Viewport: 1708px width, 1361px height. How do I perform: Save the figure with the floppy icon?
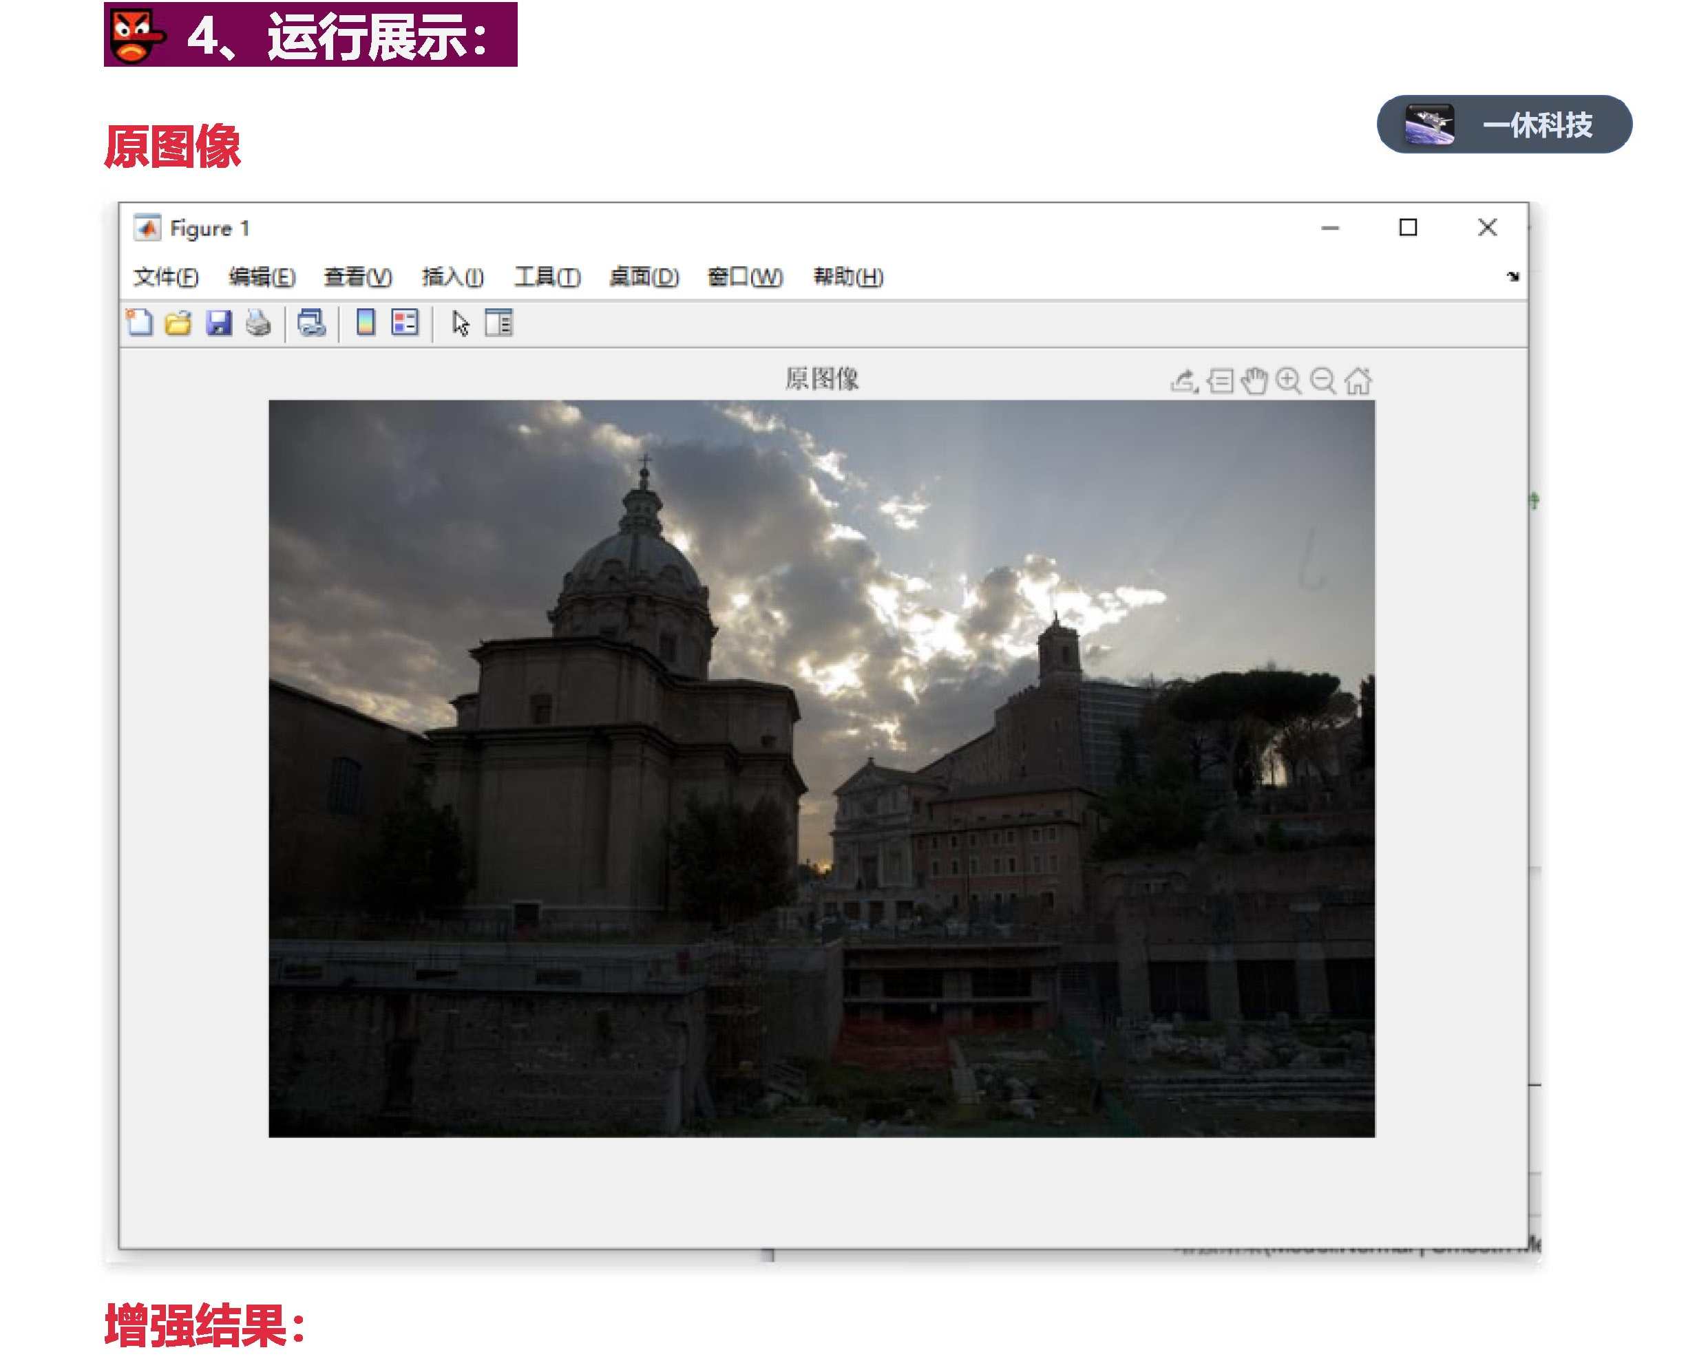point(219,323)
